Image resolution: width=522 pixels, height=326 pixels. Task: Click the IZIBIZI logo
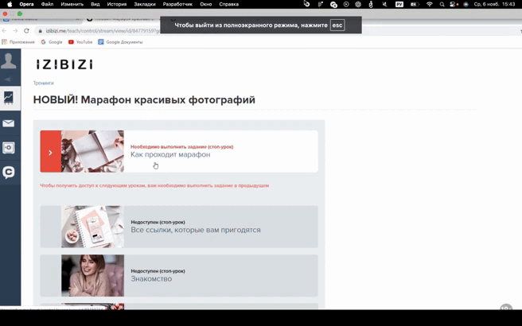[64, 64]
